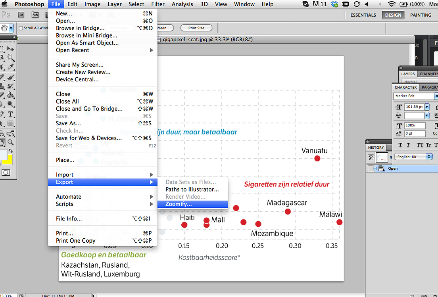Select the Paint Bucket tool
Viewport: 438px width, 297px height.
11,95
